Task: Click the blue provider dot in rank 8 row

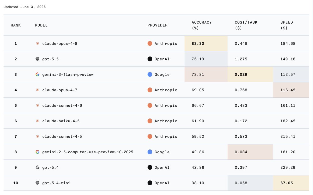Action: (150, 152)
